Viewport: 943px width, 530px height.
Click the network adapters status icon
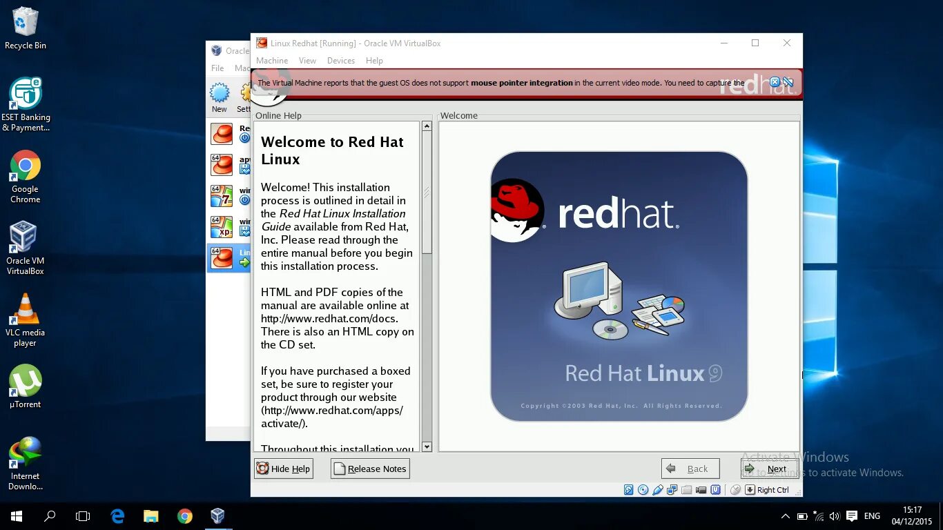coord(672,490)
